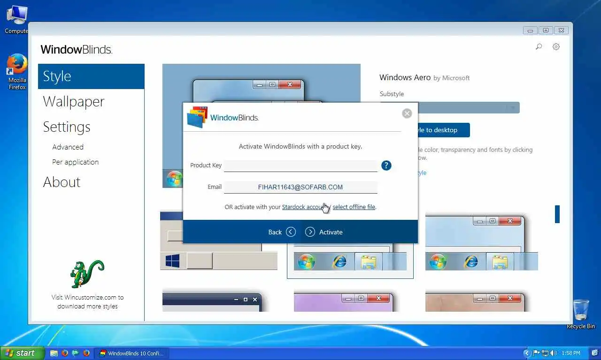The width and height of the screenshot is (601, 360).
Task: Open Mozilla Firefox desktop shortcut
Action: pyautogui.click(x=17, y=72)
